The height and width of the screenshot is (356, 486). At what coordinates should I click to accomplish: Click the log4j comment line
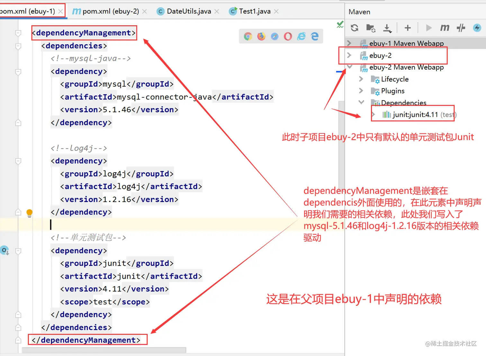79,148
